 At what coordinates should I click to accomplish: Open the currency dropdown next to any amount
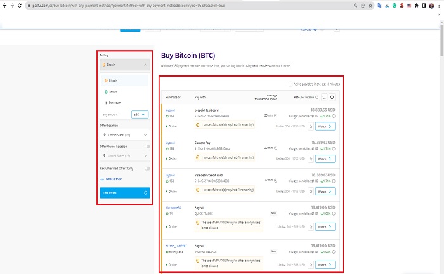click(140, 114)
